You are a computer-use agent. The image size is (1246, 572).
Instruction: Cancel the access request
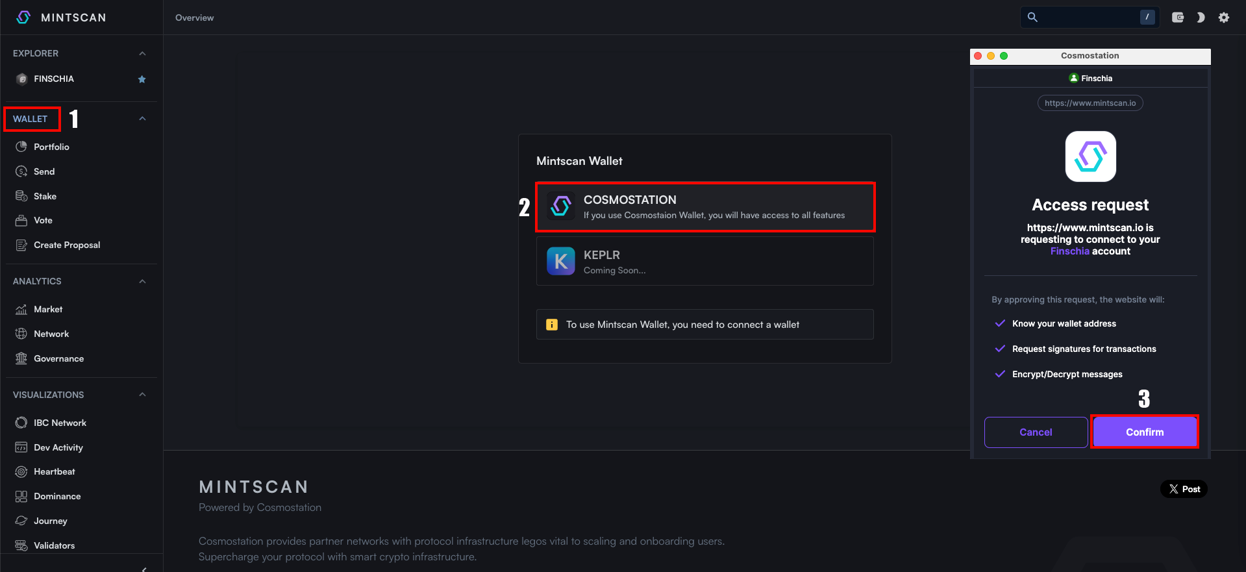pos(1036,432)
